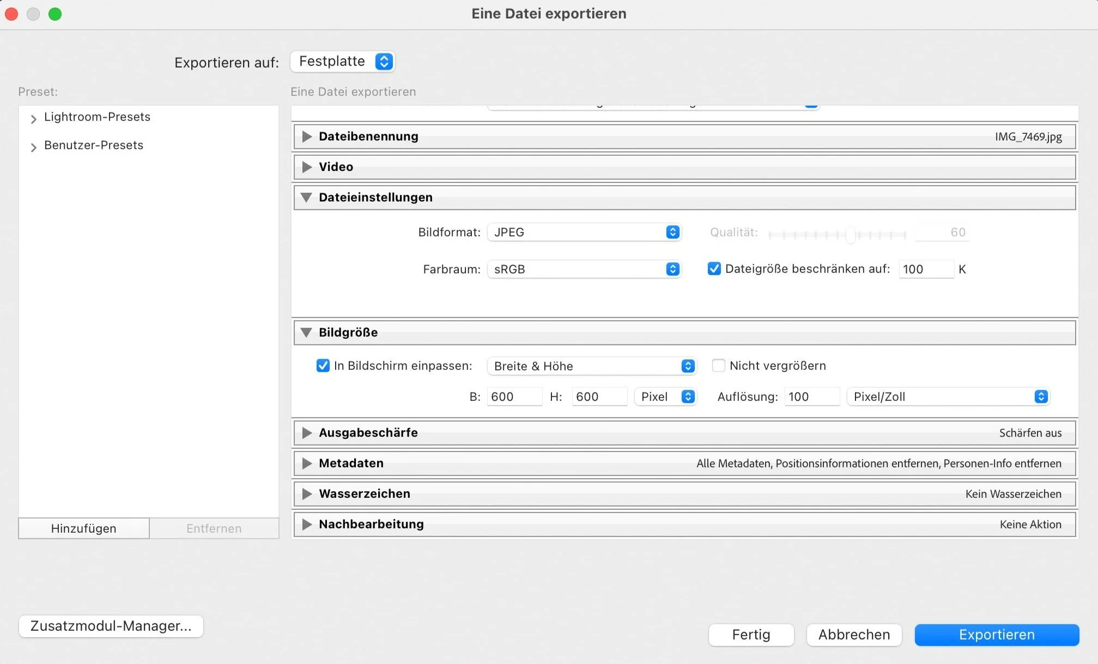The image size is (1098, 664).
Task: Click the Fertig button
Action: [751, 635]
